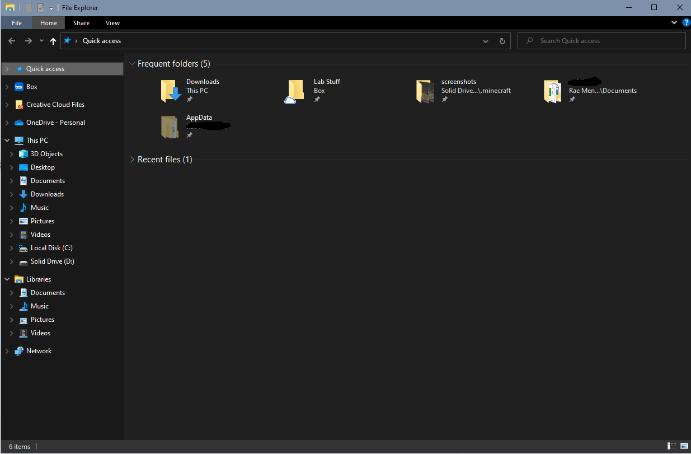Click the OneDrive cloud icon

19,123
